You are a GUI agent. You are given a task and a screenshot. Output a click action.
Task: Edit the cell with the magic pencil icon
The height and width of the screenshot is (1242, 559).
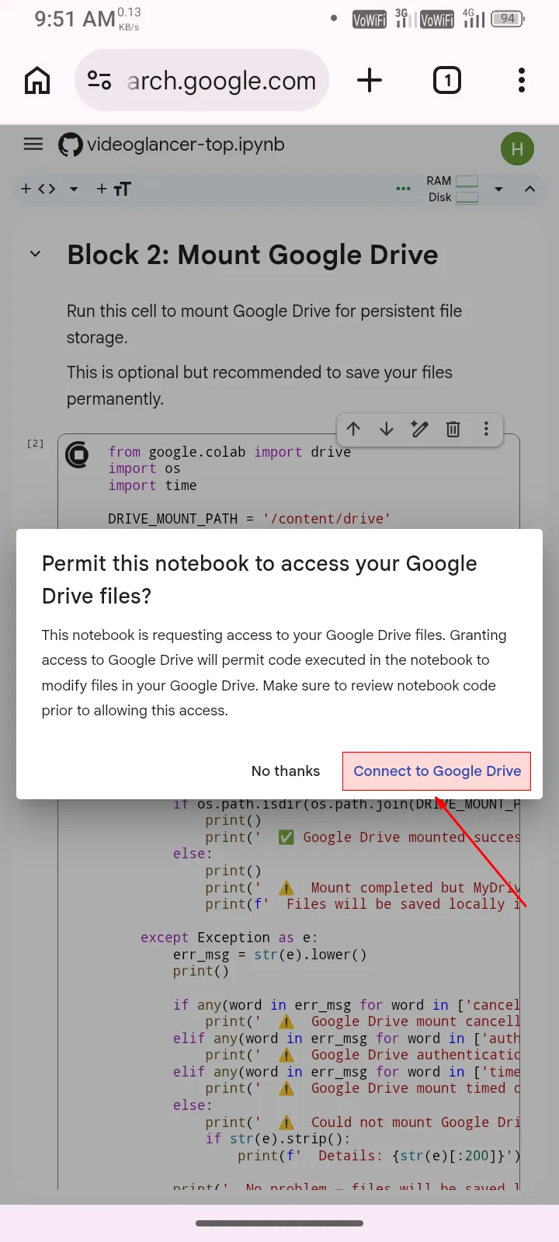tap(419, 429)
